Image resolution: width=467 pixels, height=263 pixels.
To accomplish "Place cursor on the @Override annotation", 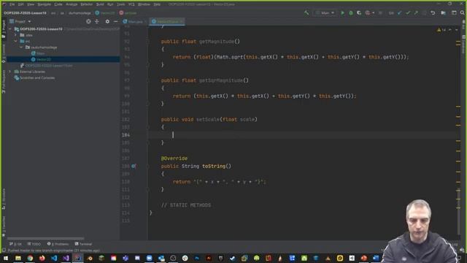I will coord(174,159).
